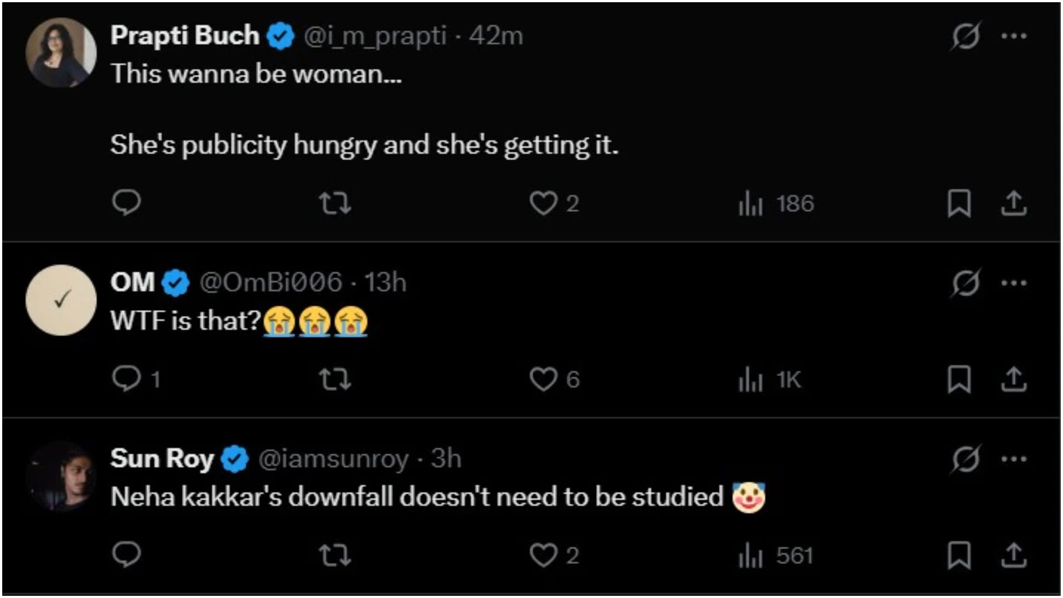The image size is (1063, 598).
Task: Click Grok icon on Prapti Buch's tweet
Action: point(966,36)
